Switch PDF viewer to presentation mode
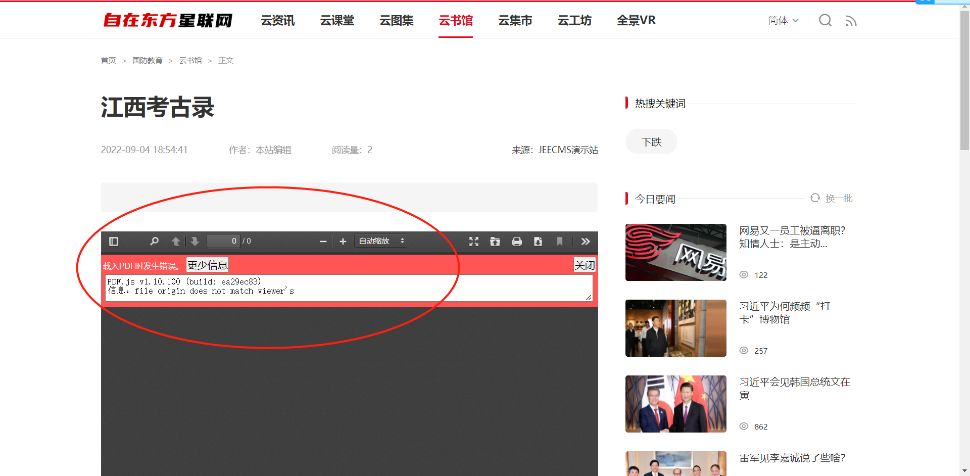 (x=473, y=242)
